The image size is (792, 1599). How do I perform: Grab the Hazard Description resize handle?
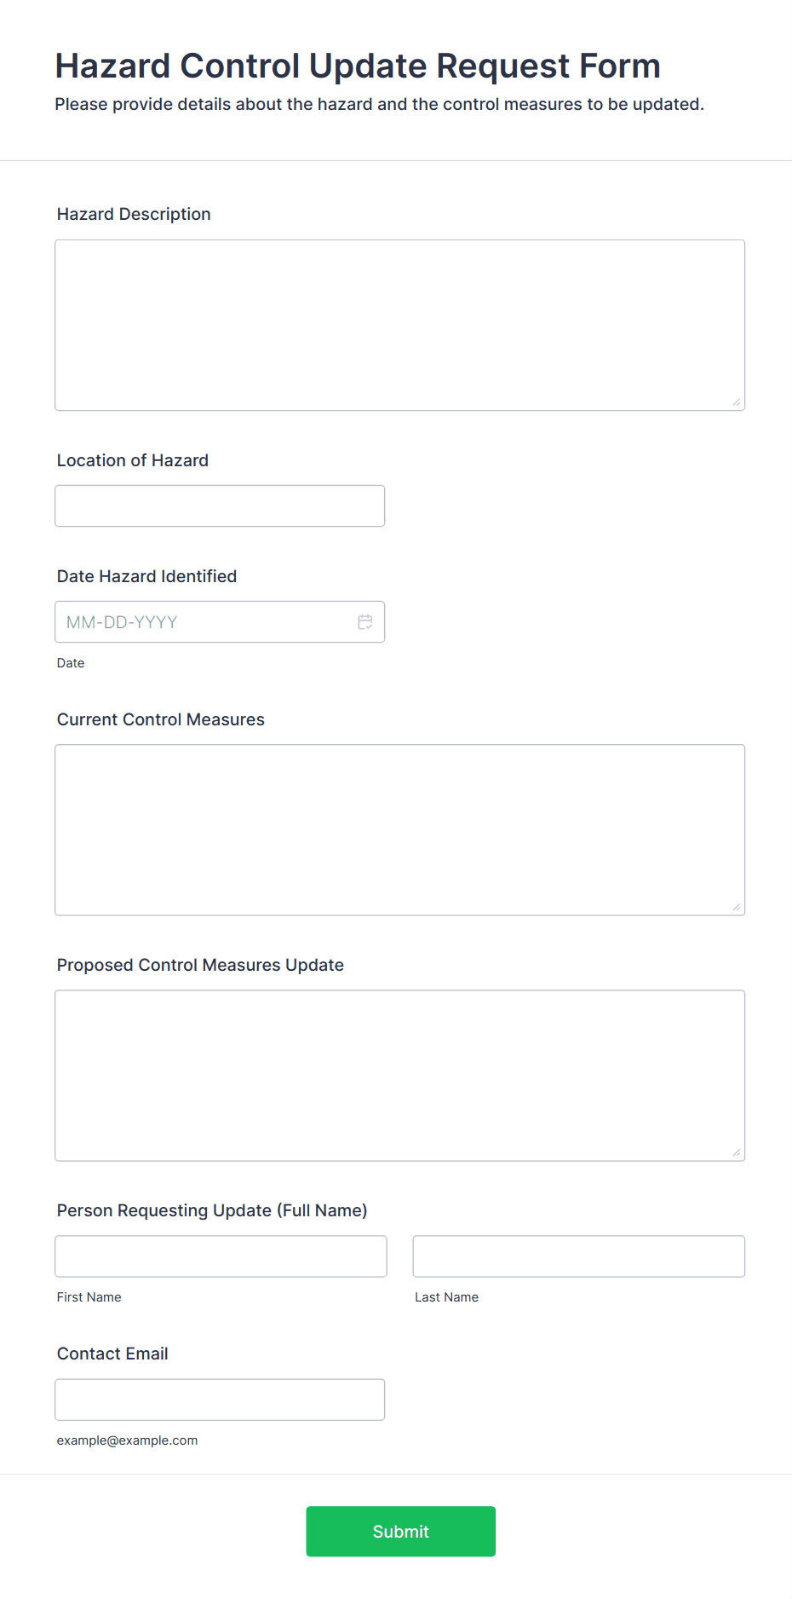coord(737,402)
